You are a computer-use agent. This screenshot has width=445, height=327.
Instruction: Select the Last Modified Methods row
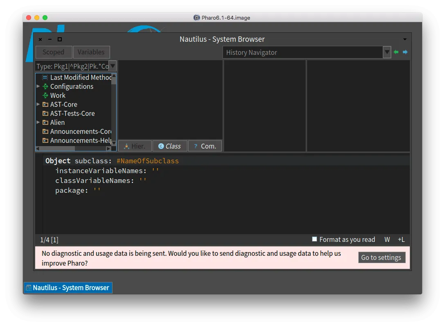(74, 77)
